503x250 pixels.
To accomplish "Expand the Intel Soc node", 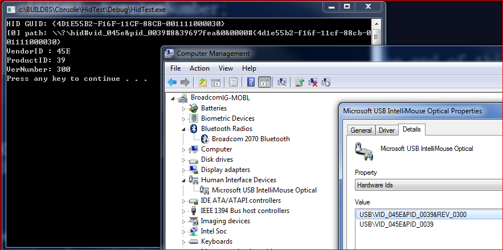I will click(184, 232).
